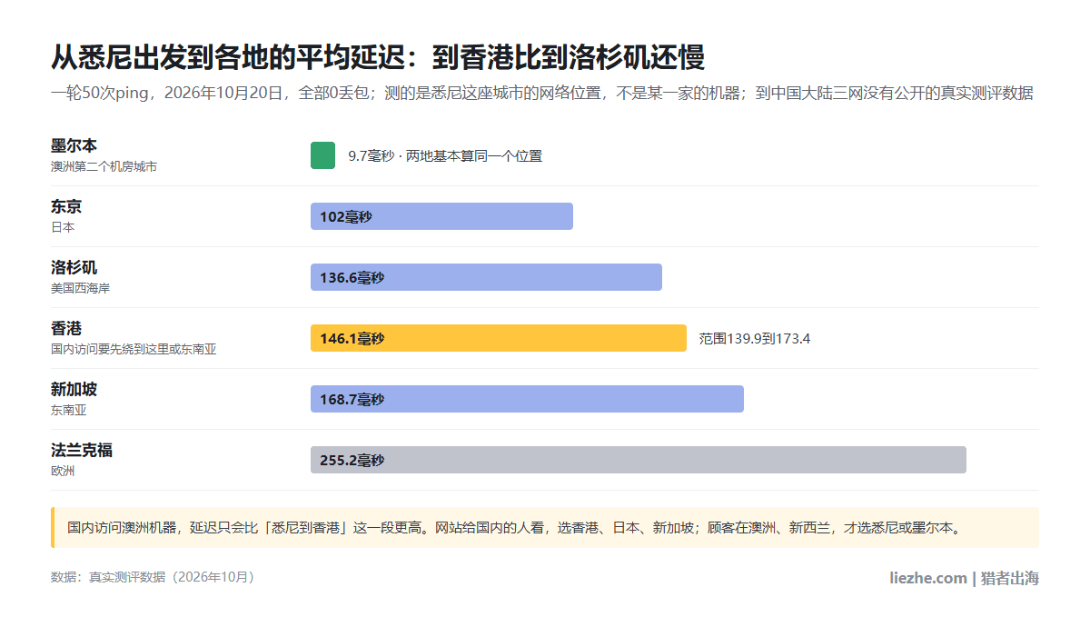Click the yellow note box about 国内访问澳洲机器
The width and height of the screenshot is (1090, 627).
click(545, 527)
